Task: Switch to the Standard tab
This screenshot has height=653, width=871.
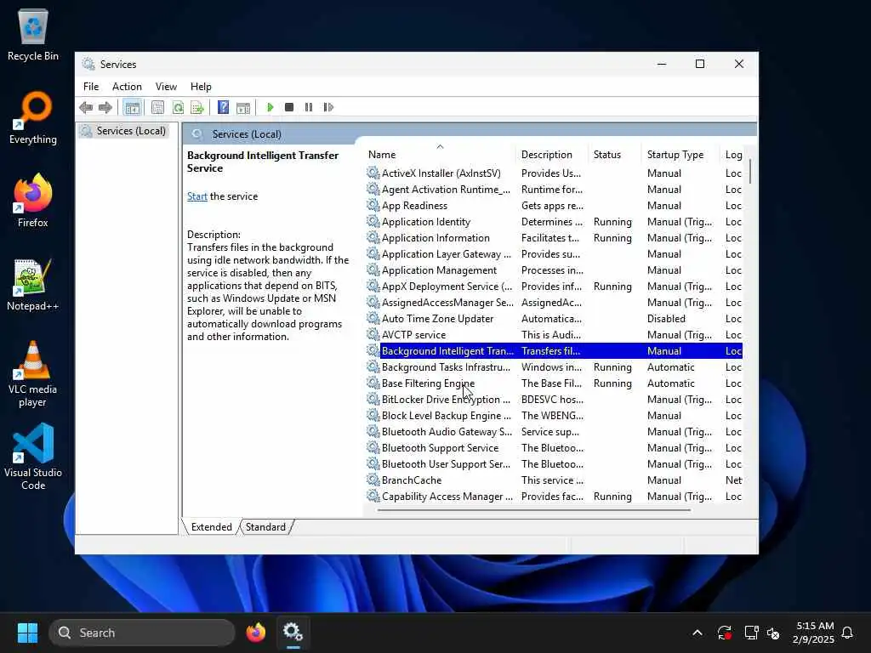Action: tap(265, 527)
